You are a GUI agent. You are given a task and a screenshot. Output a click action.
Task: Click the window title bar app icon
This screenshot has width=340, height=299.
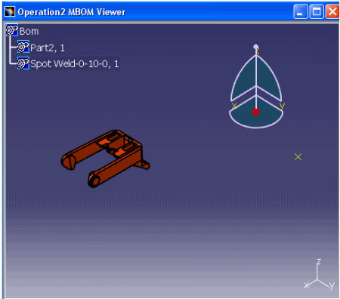pos(9,11)
